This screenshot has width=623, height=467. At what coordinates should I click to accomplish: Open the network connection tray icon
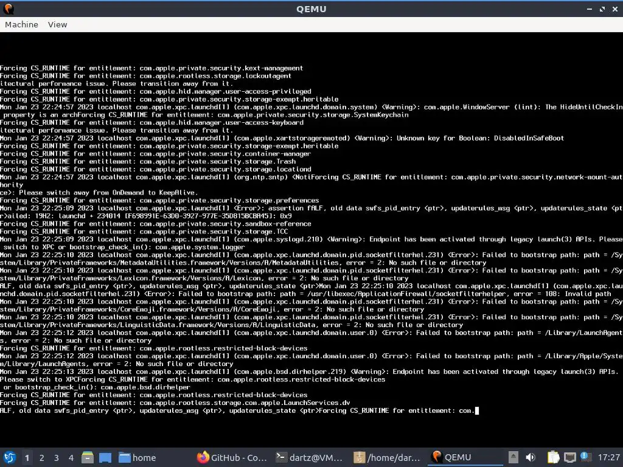click(x=569, y=457)
